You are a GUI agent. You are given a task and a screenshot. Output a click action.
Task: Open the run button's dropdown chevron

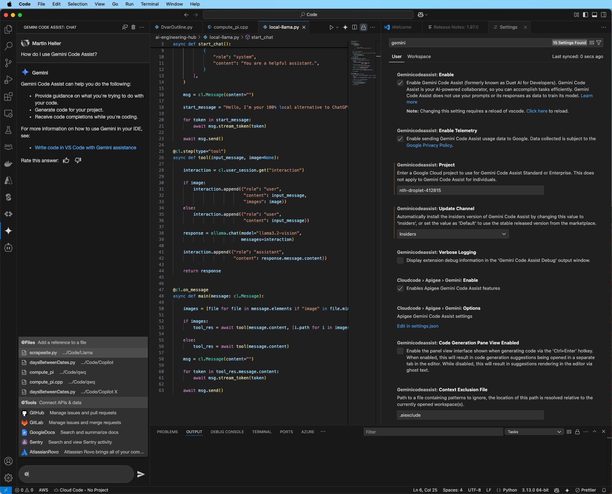tap(337, 27)
